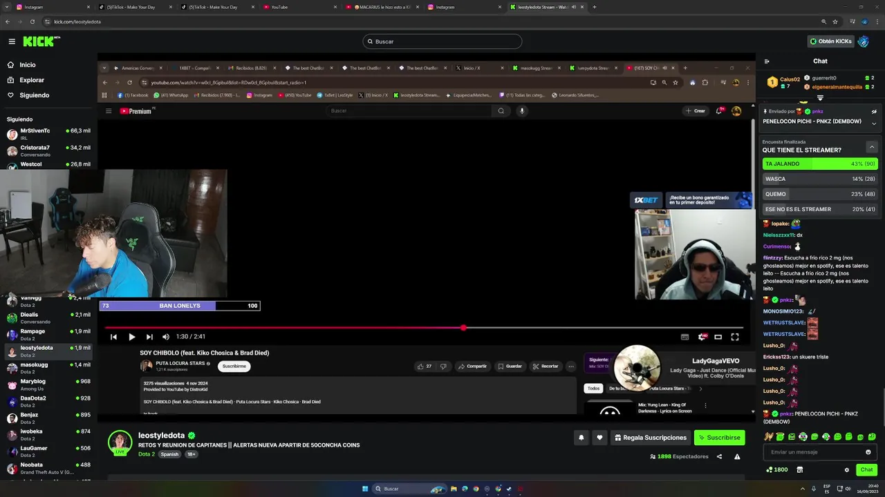Report the stream with warning icon
885x497 pixels.
coord(737,457)
